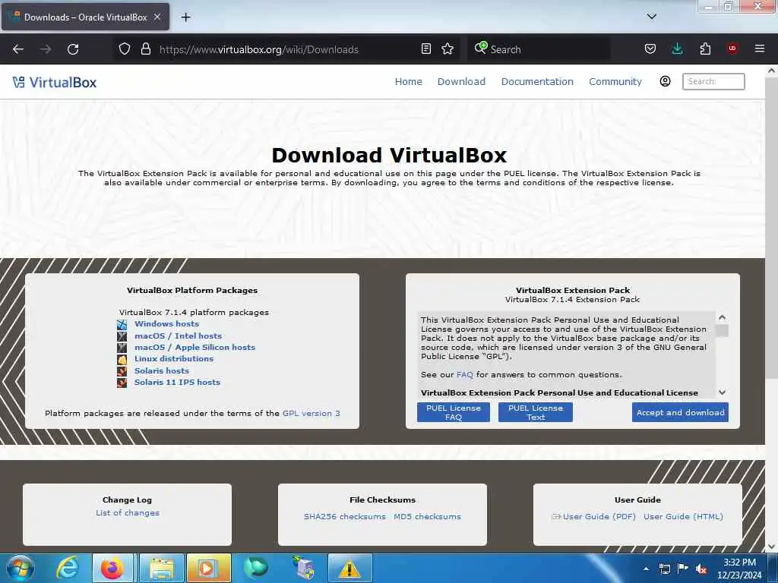Click the browser Search box
This screenshot has height=583, width=778.
(x=539, y=49)
